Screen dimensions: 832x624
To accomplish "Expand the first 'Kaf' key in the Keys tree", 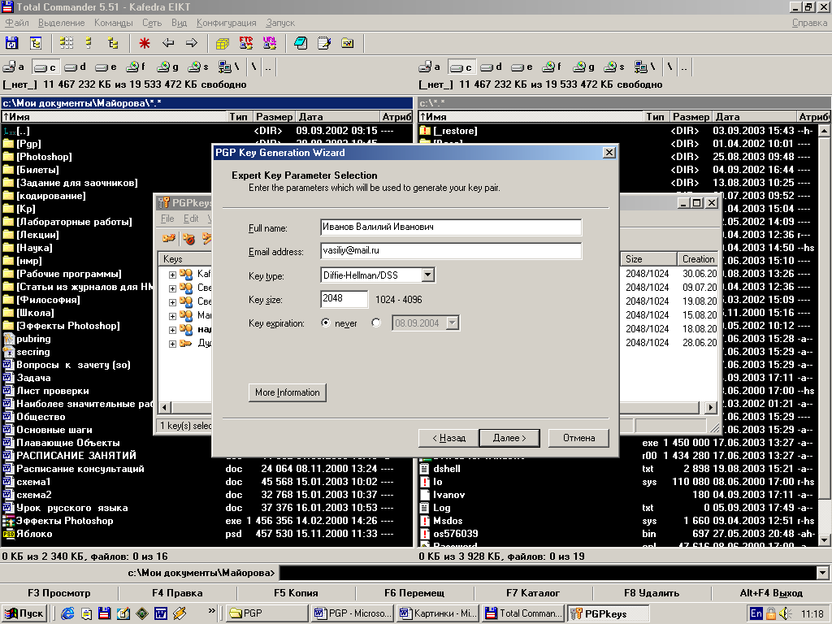I will (172, 275).
